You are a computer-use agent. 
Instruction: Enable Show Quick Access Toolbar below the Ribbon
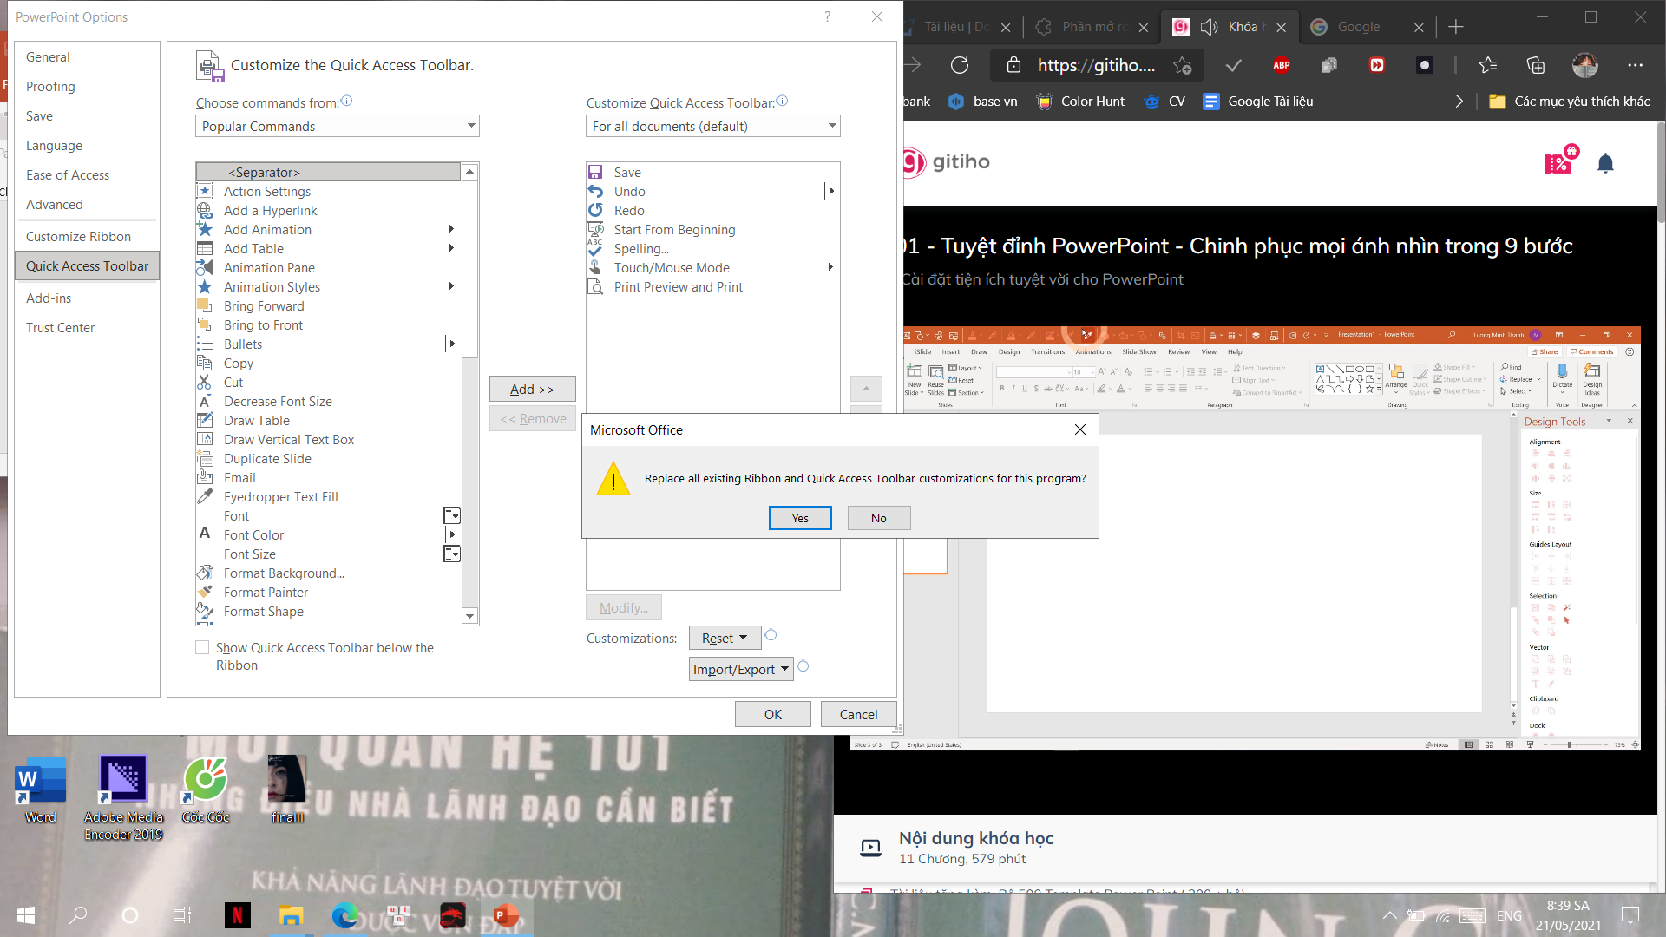(x=202, y=647)
